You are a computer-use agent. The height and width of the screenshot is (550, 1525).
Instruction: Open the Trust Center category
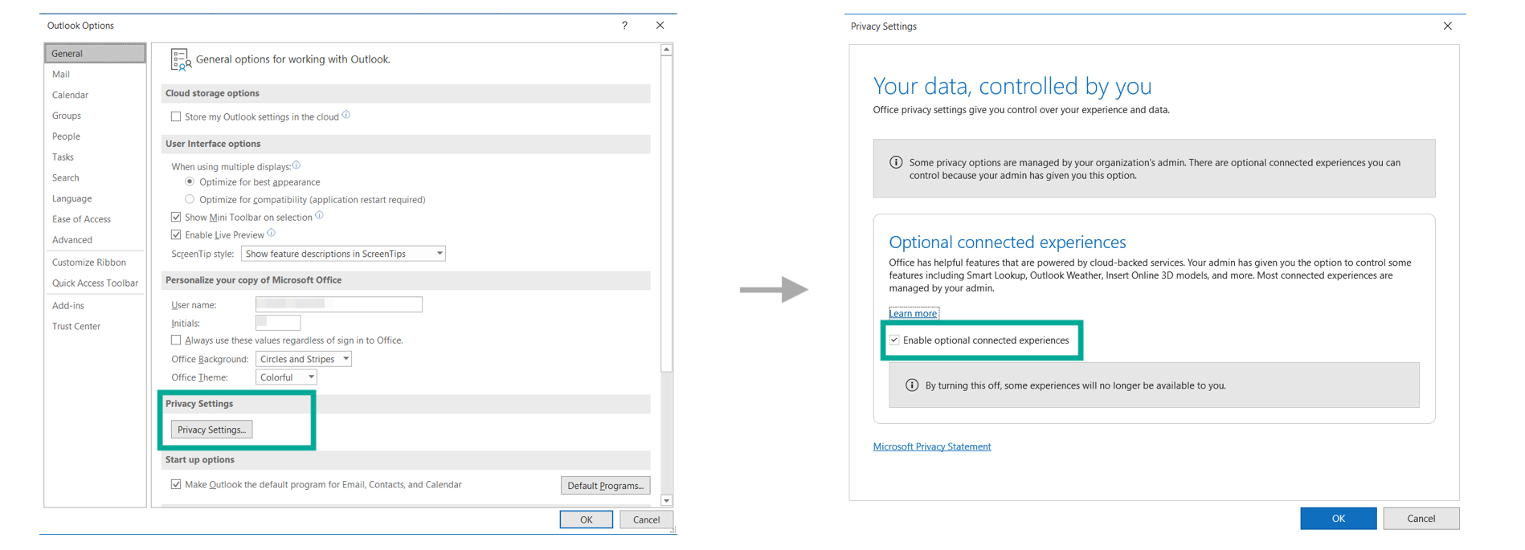pos(76,327)
